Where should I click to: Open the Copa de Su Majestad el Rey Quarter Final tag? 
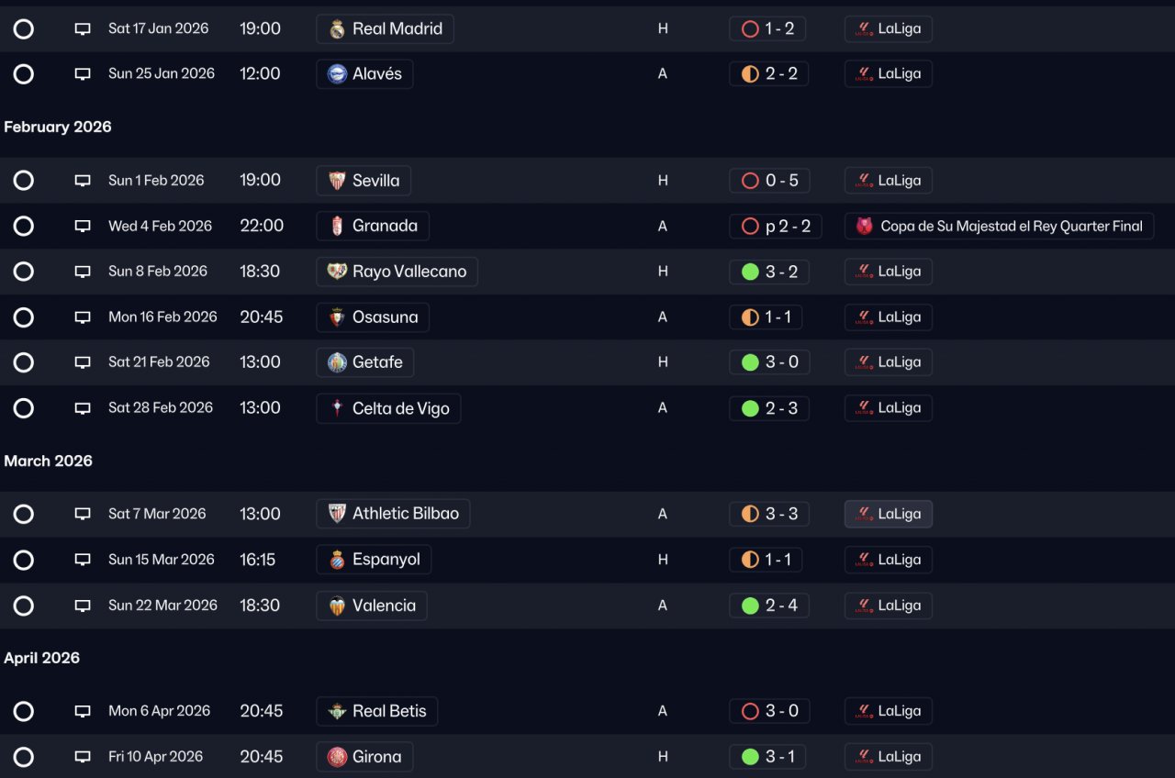point(999,227)
